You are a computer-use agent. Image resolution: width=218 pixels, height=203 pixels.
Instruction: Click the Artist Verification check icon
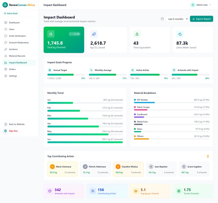pos(6,36)
